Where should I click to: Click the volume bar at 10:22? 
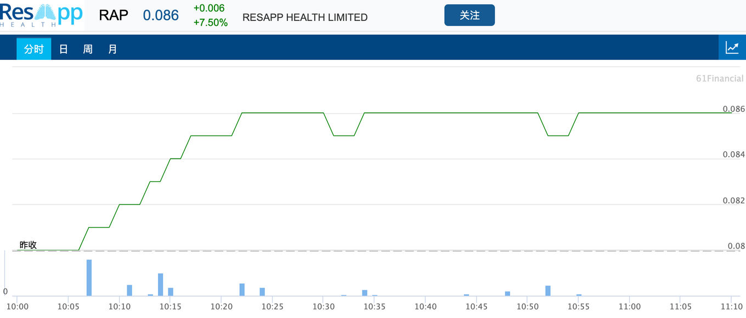(x=242, y=289)
